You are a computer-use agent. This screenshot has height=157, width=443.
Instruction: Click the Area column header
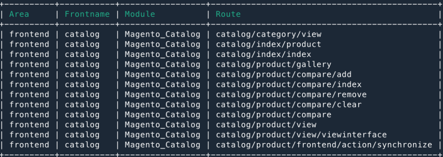[19, 14]
